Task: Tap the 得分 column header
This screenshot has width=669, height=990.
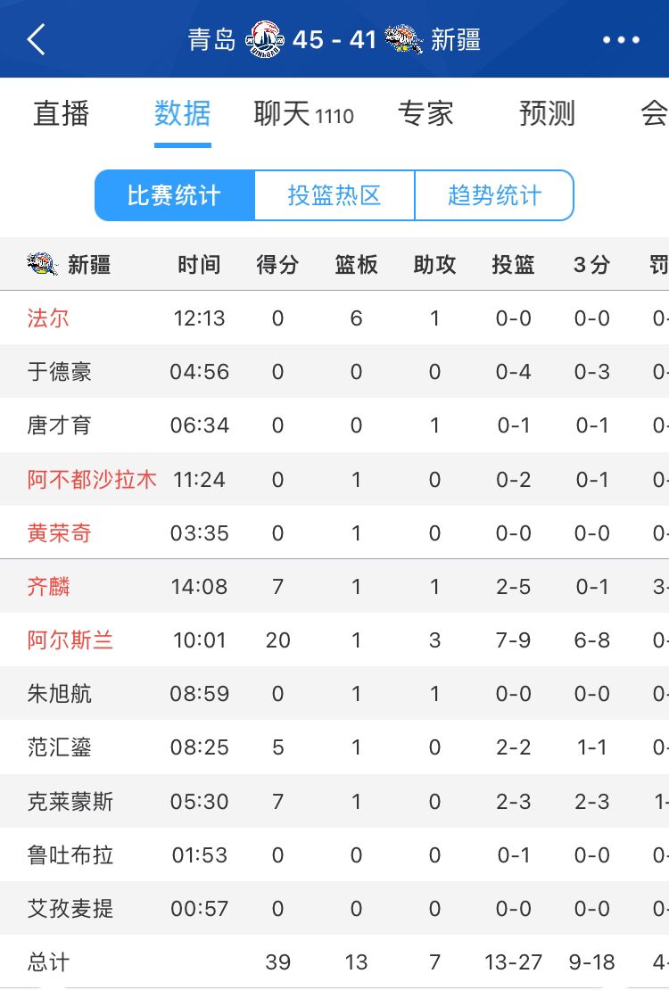Action: (x=277, y=265)
